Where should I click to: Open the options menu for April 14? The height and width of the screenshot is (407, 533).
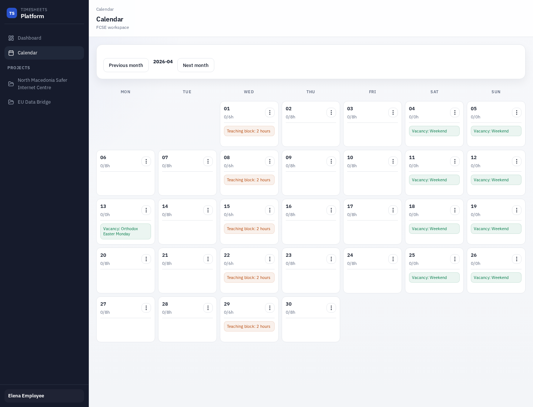point(208,210)
